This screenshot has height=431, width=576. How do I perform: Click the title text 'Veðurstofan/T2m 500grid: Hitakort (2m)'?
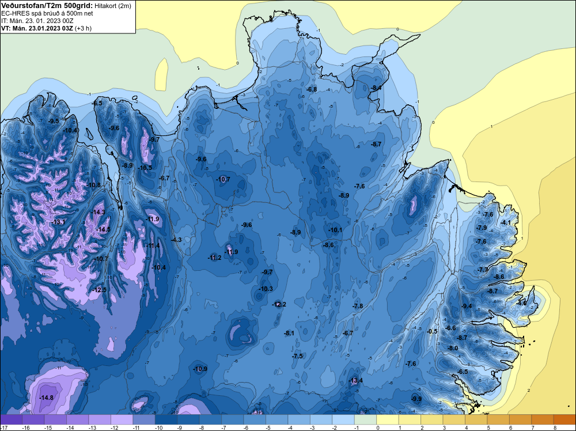66,6
